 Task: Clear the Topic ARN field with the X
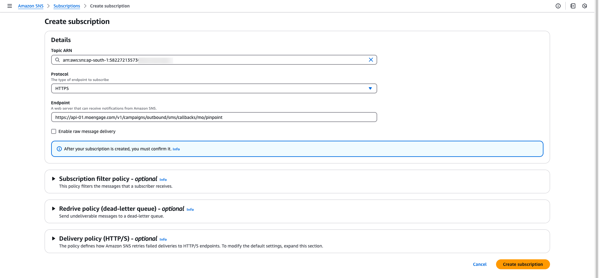pyautogui.click(x=371, y=60)
